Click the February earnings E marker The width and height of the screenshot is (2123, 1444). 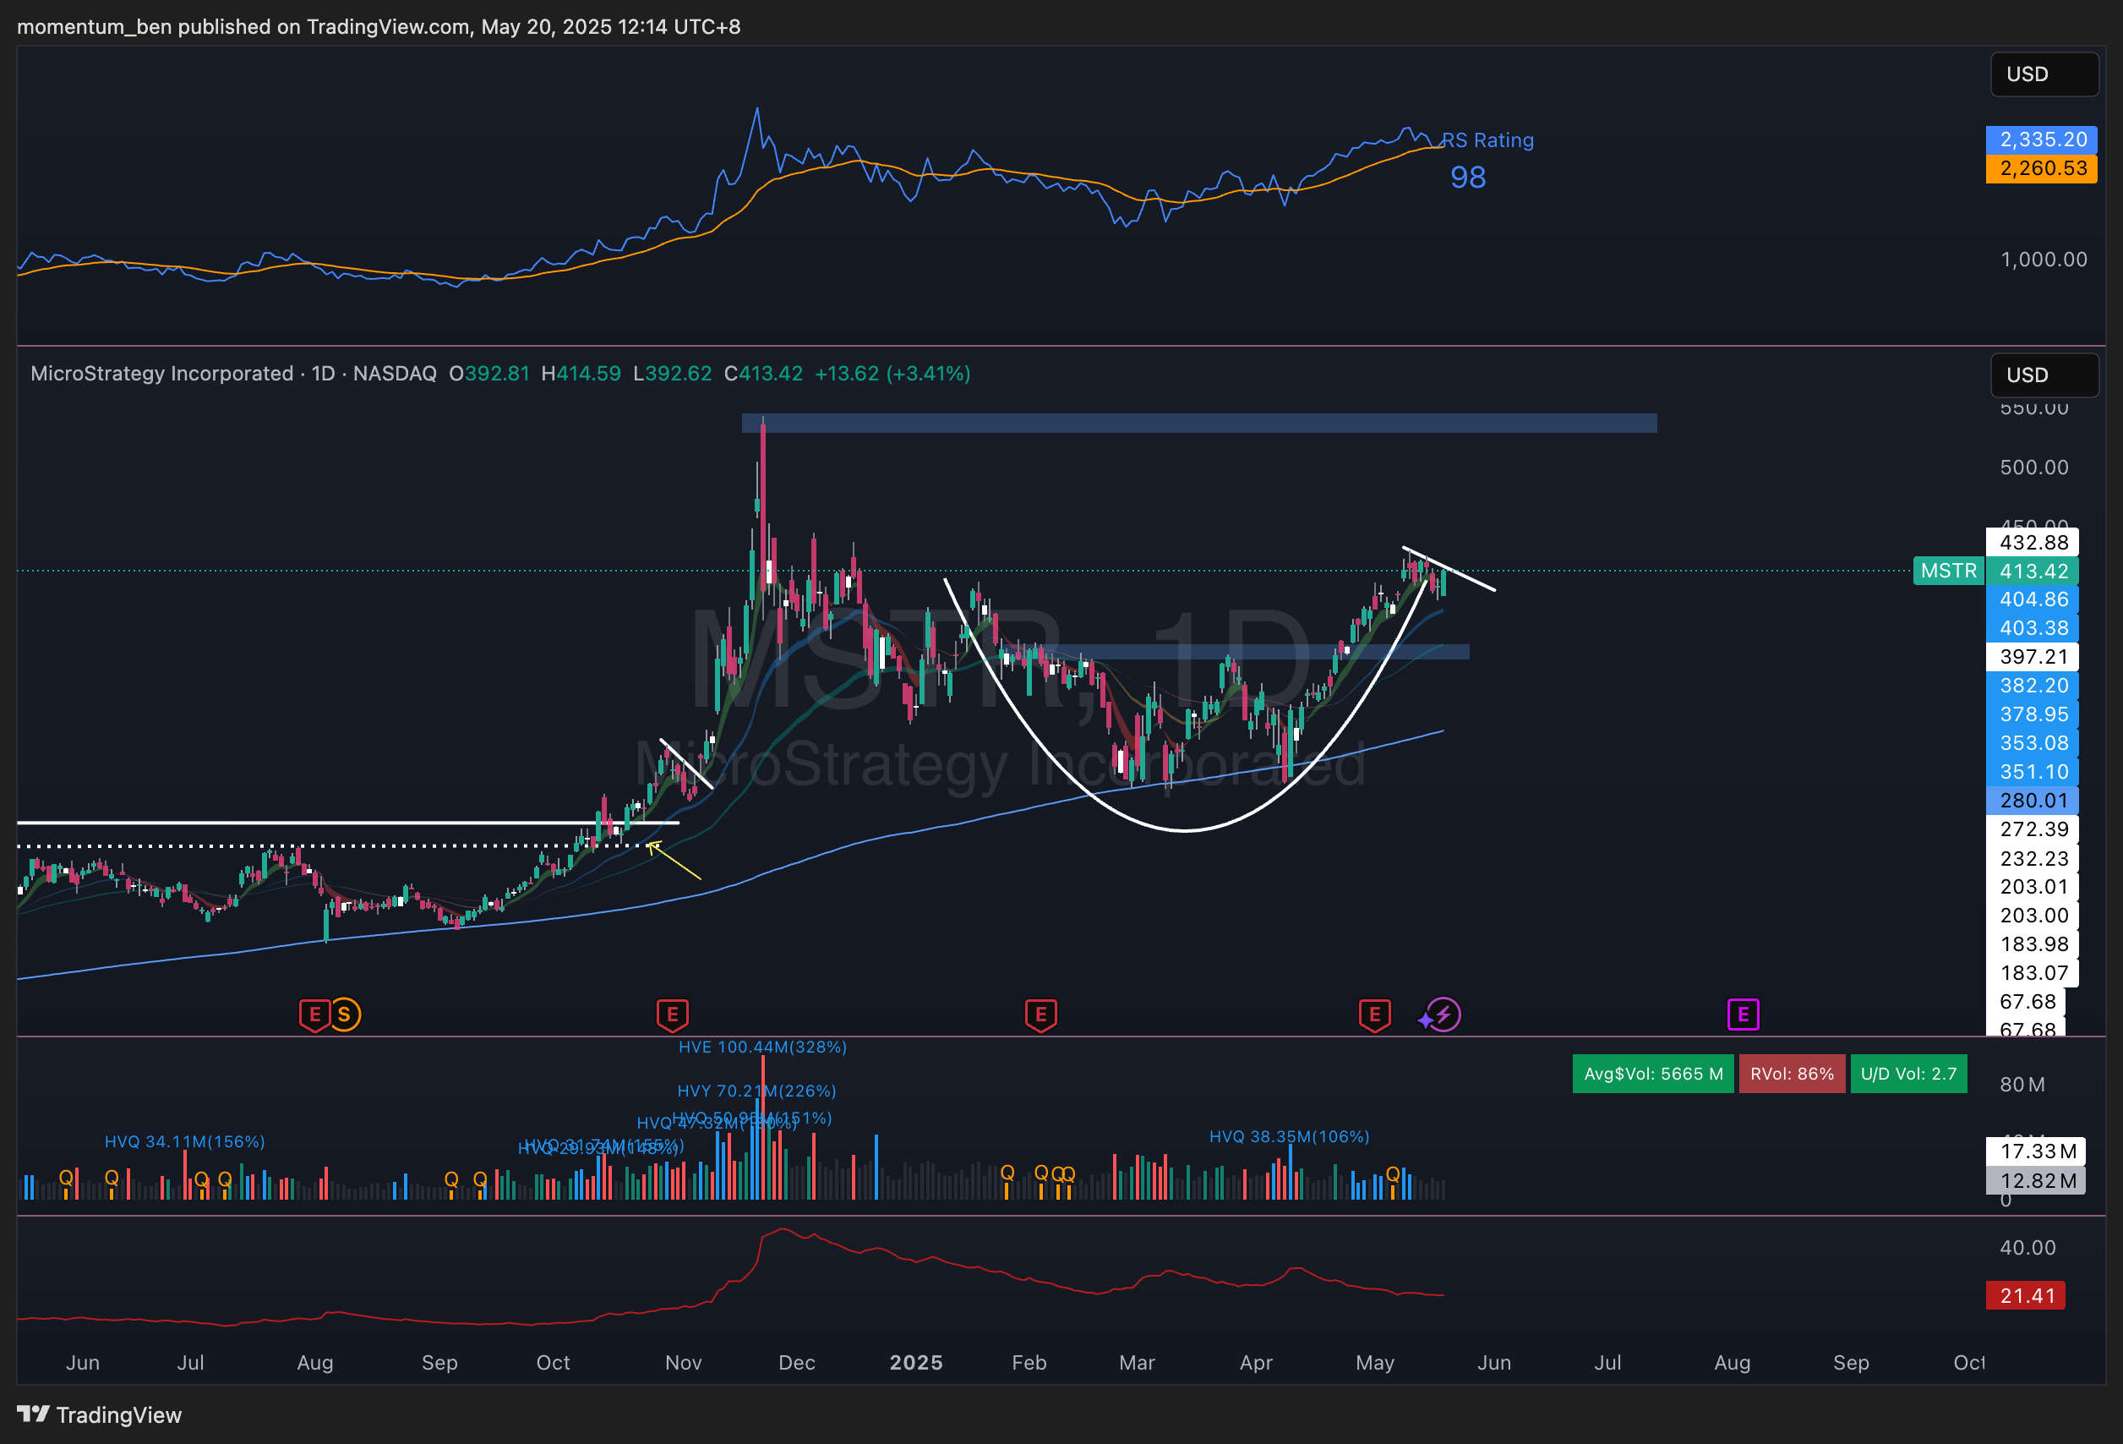[x=1040, y=1015]
